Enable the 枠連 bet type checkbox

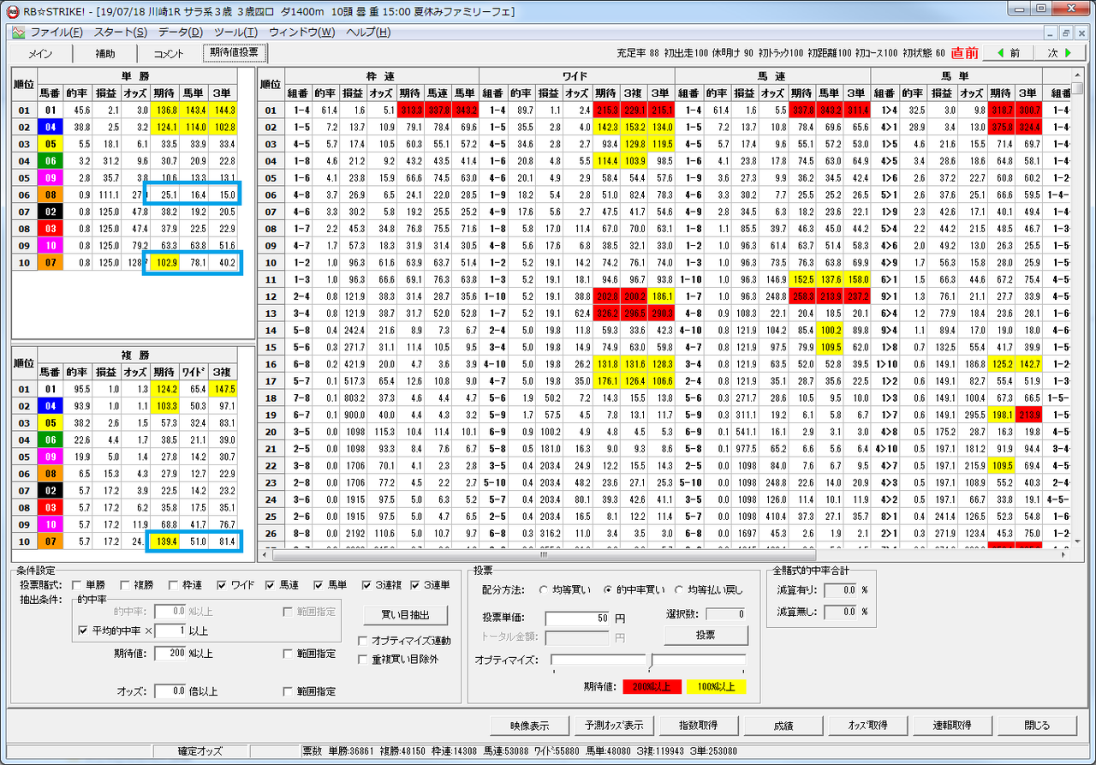173,585
